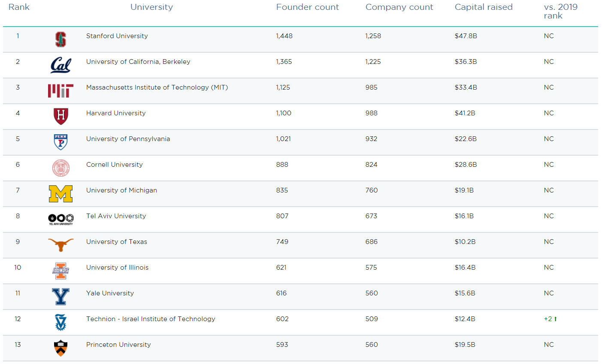This screenshot has width=602, height=364.
Task: Select Stanford University name
Action: click(117, 36)
